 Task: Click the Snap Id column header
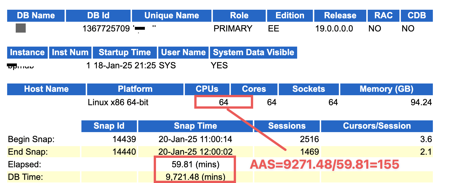(109, 126)
